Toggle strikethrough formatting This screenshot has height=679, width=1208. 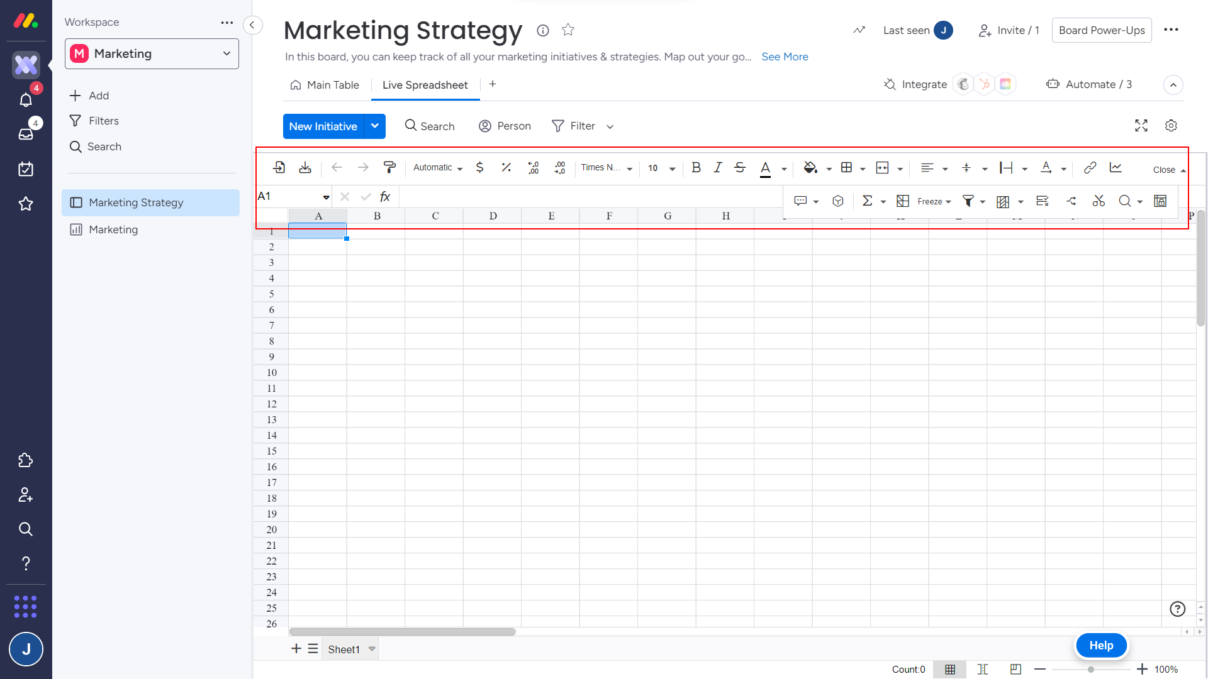[740, 167]
